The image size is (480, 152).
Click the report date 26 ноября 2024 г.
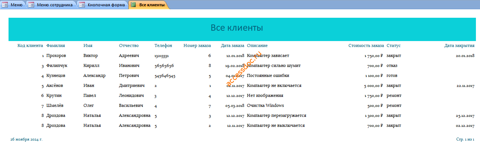click(26, 139)
